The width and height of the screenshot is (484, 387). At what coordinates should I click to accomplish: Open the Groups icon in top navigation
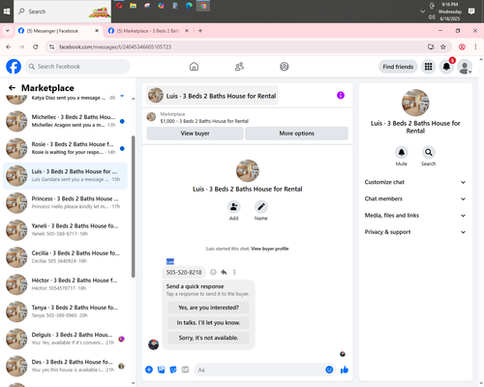coord(285,67)
